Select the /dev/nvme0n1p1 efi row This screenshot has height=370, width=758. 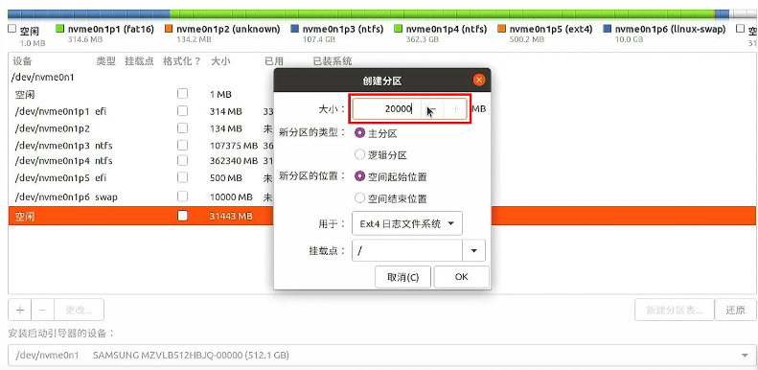click(x=141, y=111)
